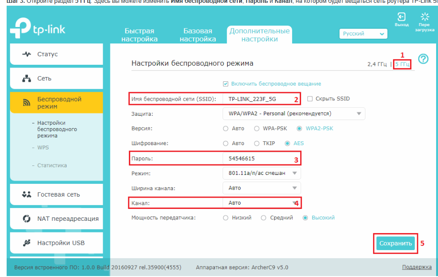
Task: Click the SSID field TP-LINK_223F_5G
Action: [262, 99]
